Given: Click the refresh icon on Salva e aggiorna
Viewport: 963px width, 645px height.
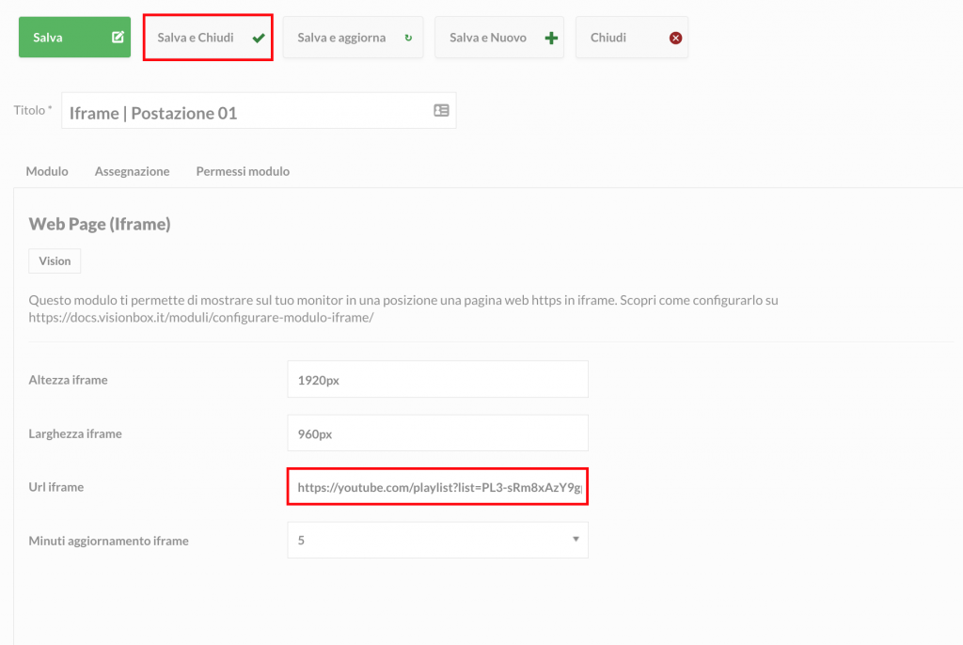Looking at the screenshot, I should [x=408, y=39].
